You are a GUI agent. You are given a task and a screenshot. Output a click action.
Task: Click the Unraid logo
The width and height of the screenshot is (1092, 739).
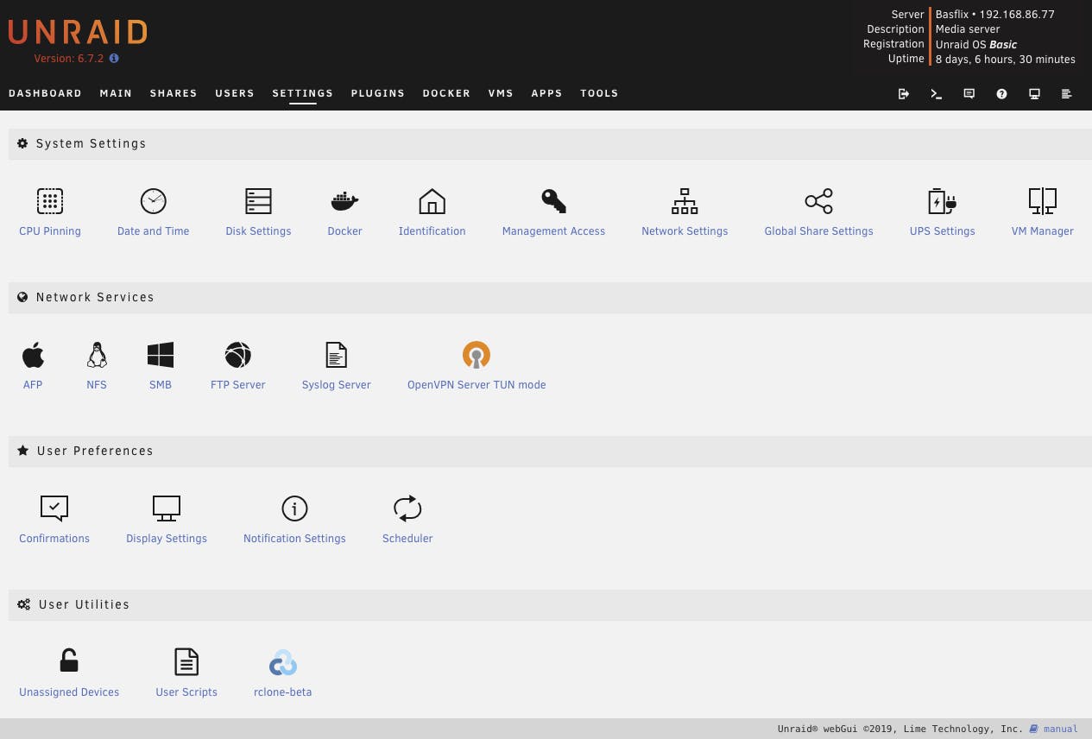click(x=78, y=33)
